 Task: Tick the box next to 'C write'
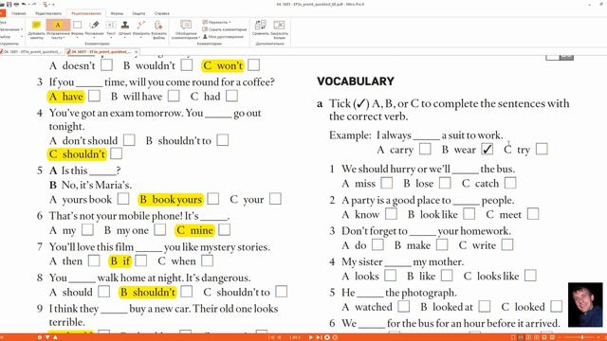point(507,244)
